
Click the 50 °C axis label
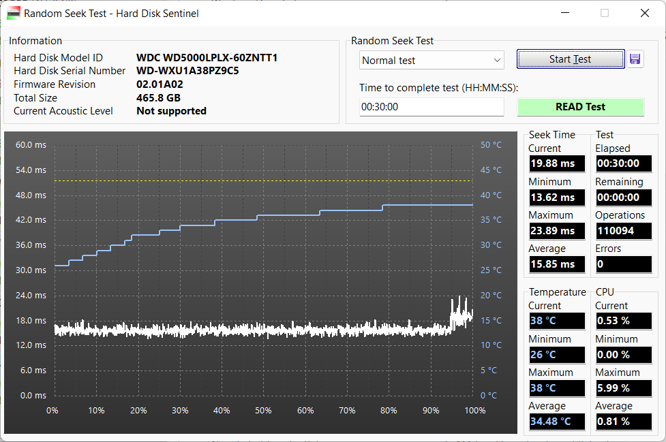(x=491, y=144)
